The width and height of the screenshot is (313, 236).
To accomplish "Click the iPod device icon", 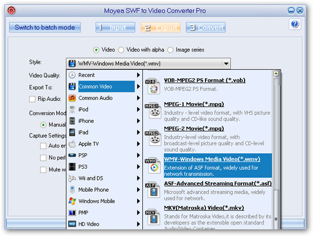I will [72, 109].
